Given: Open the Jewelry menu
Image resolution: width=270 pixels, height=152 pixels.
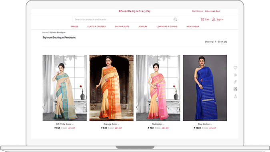Looking at the screenshot, I should click(143, 26).
